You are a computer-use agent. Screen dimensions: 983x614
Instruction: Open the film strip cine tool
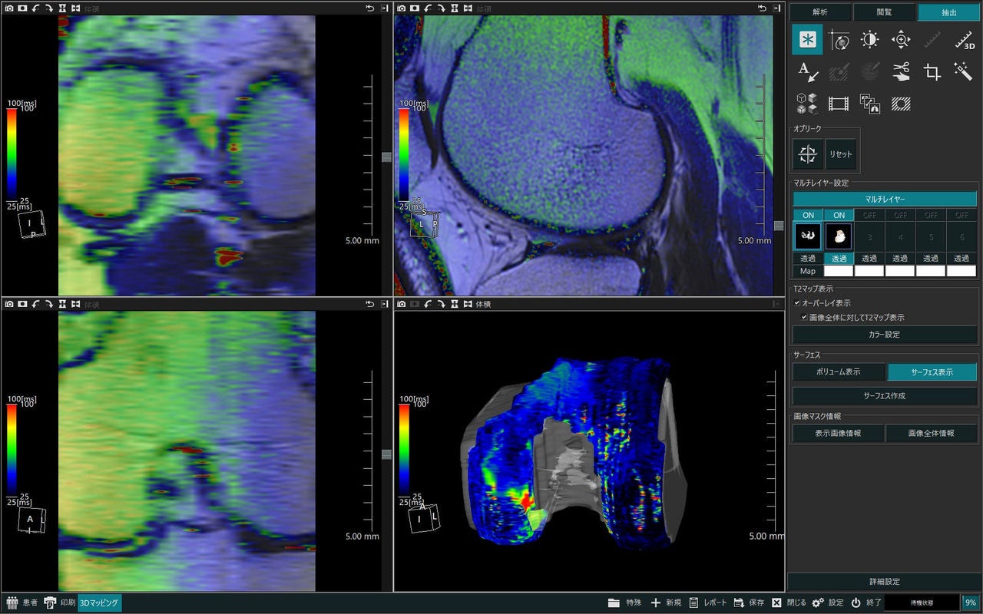click(x=839, y=103)
